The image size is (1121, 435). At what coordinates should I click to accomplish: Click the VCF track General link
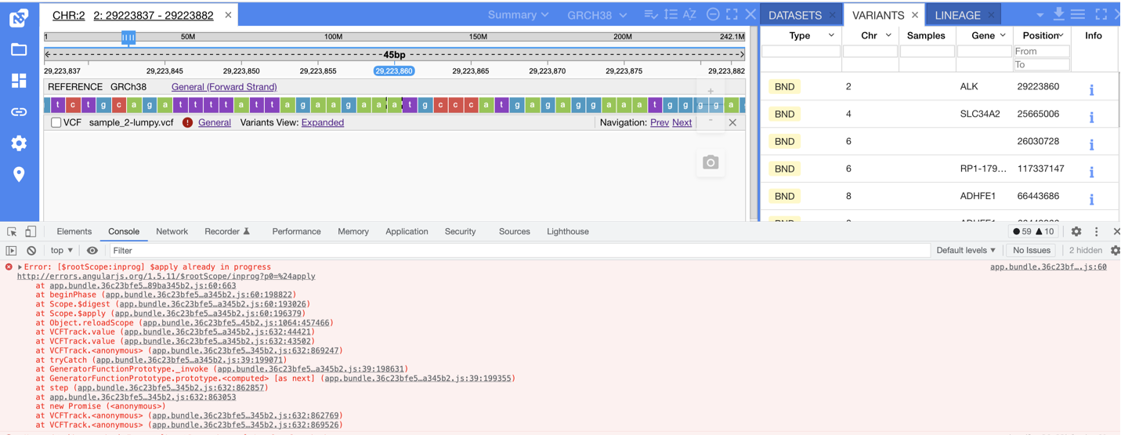215,123
